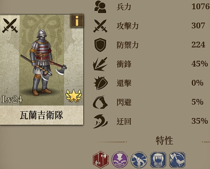210x169 pixels.
Task: Click the troop strength people icon
Action: tap(100, 7)
